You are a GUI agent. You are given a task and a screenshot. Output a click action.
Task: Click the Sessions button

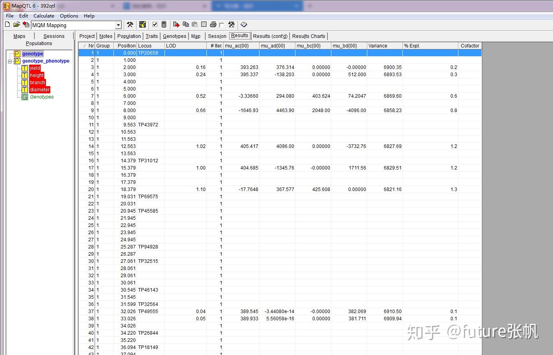[x=54, y=36]
